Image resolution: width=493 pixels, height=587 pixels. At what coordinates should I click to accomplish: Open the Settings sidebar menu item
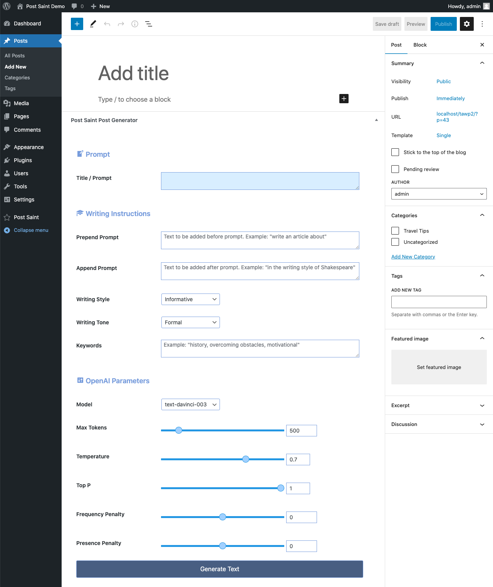pos(31,200)
